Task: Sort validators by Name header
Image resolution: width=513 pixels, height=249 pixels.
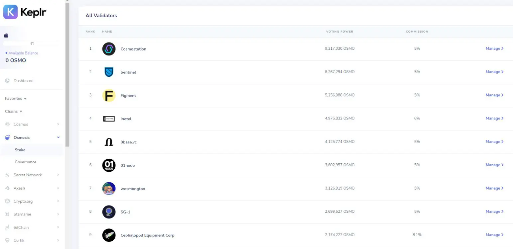Action: (x=107, y=32)
